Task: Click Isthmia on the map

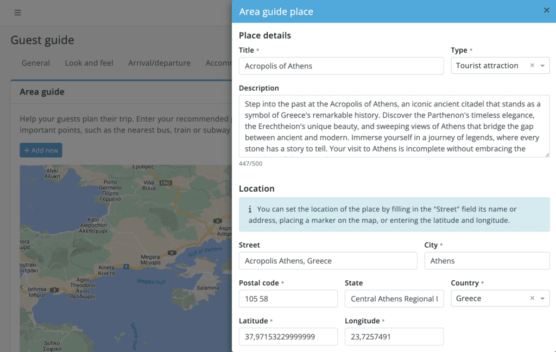Action: 37,292
